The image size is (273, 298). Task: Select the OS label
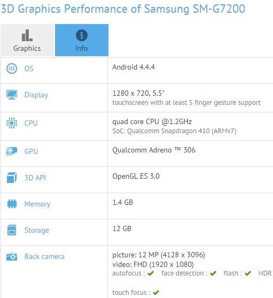point(29,68)
